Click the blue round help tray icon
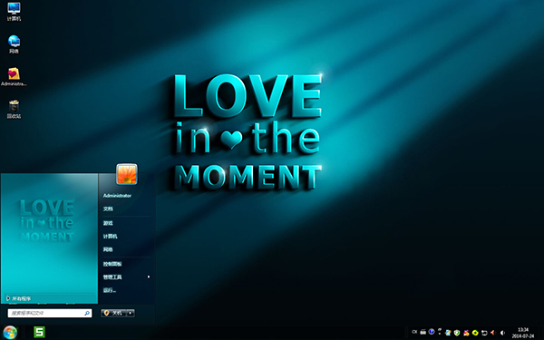Image resolution: width=544 pixels, height=340 pixels. (x=432, y=332)
